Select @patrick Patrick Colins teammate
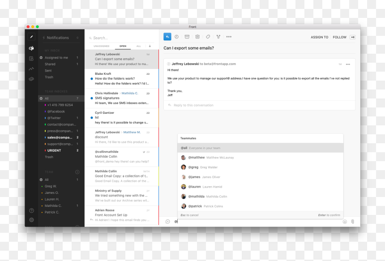Screen dimensions: 385x261 (x=260, y=206)
